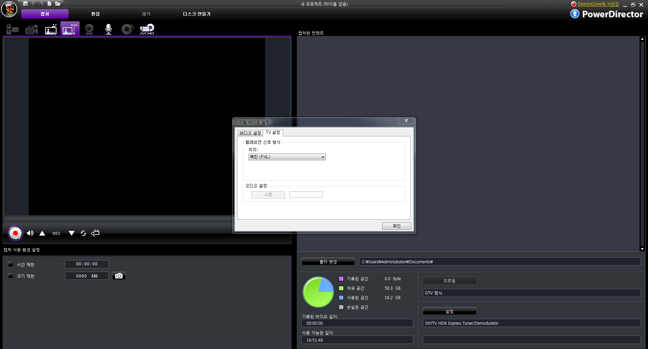648x349 pixels.
Task: Click the 확인 button in the dialog
Action: pos(396,226)
